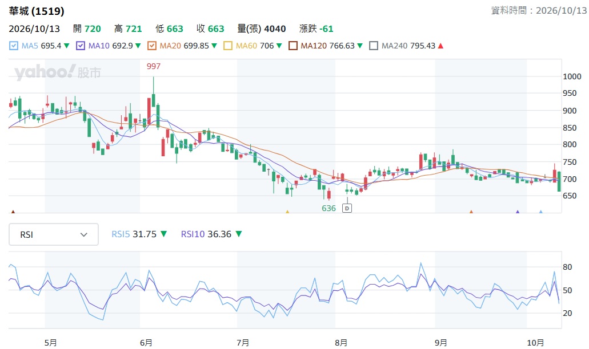
Task: Enable the MA120 moving average checkbox
Action: pyautogui.click(x=293, y=46)
